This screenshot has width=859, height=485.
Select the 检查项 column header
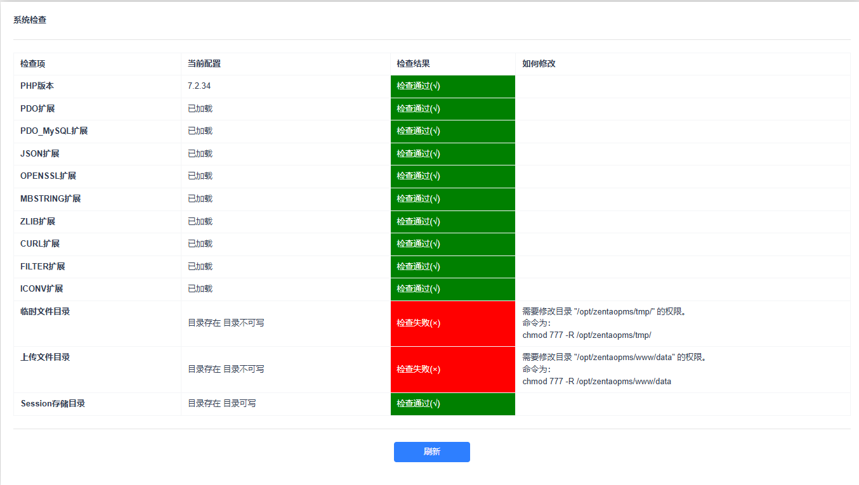(32, 63)
